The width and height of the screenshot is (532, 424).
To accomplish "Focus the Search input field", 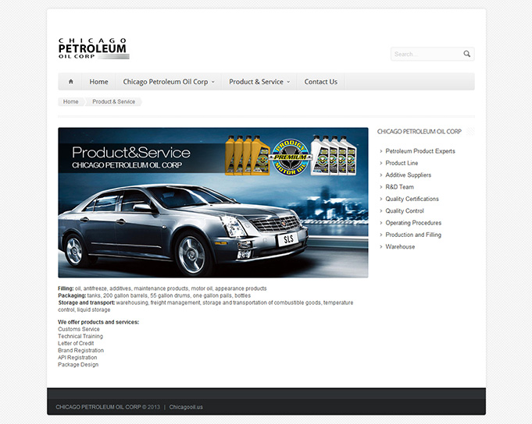I will (x=433, y=54).
